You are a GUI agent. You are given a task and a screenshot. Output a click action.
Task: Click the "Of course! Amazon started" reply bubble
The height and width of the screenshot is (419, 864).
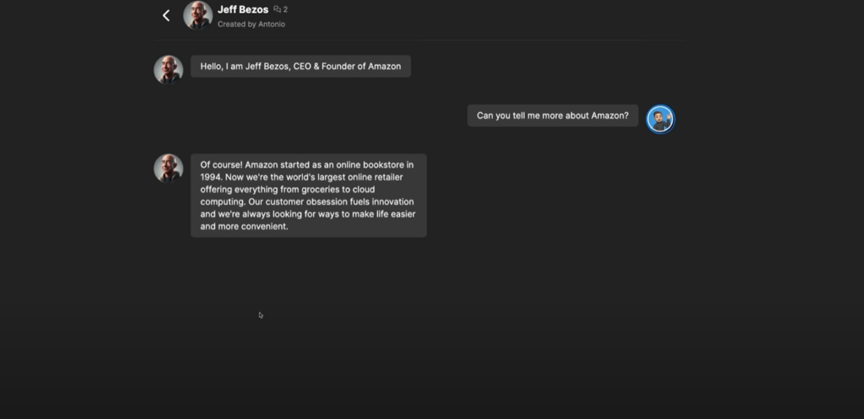point(309,196)
